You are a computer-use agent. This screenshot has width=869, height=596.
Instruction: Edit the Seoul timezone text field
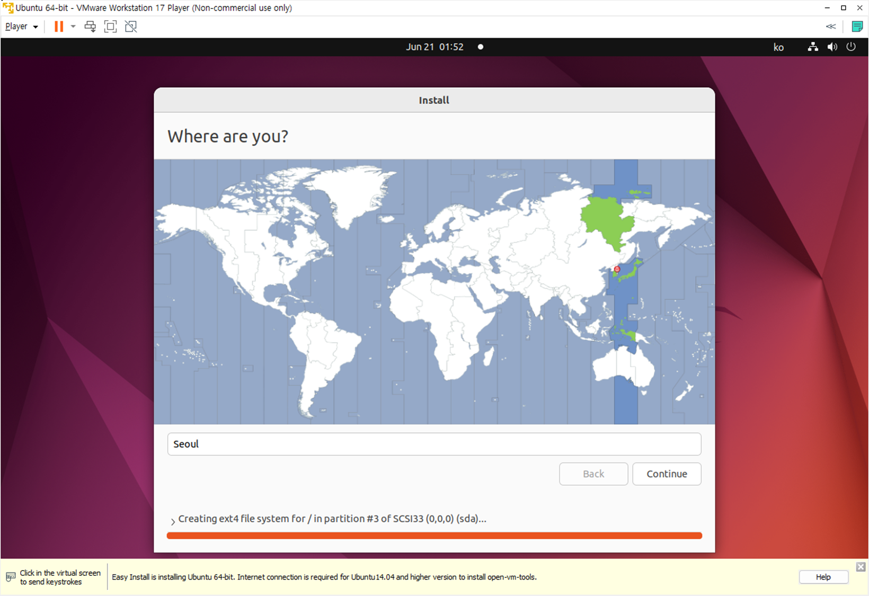pyautogui.click(x=434, y=444)
